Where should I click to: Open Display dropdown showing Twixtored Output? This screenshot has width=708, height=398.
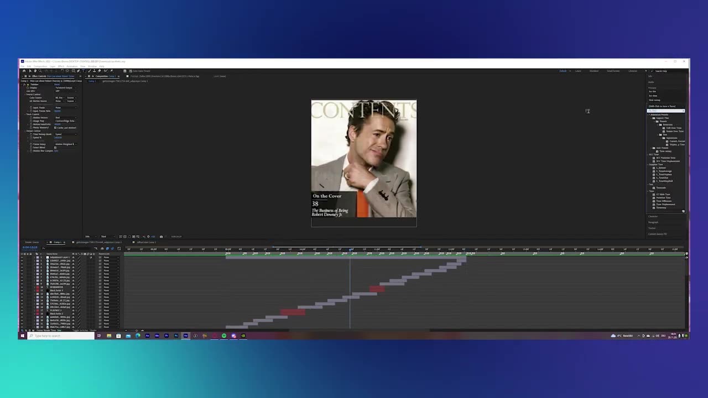click(66, 88)
